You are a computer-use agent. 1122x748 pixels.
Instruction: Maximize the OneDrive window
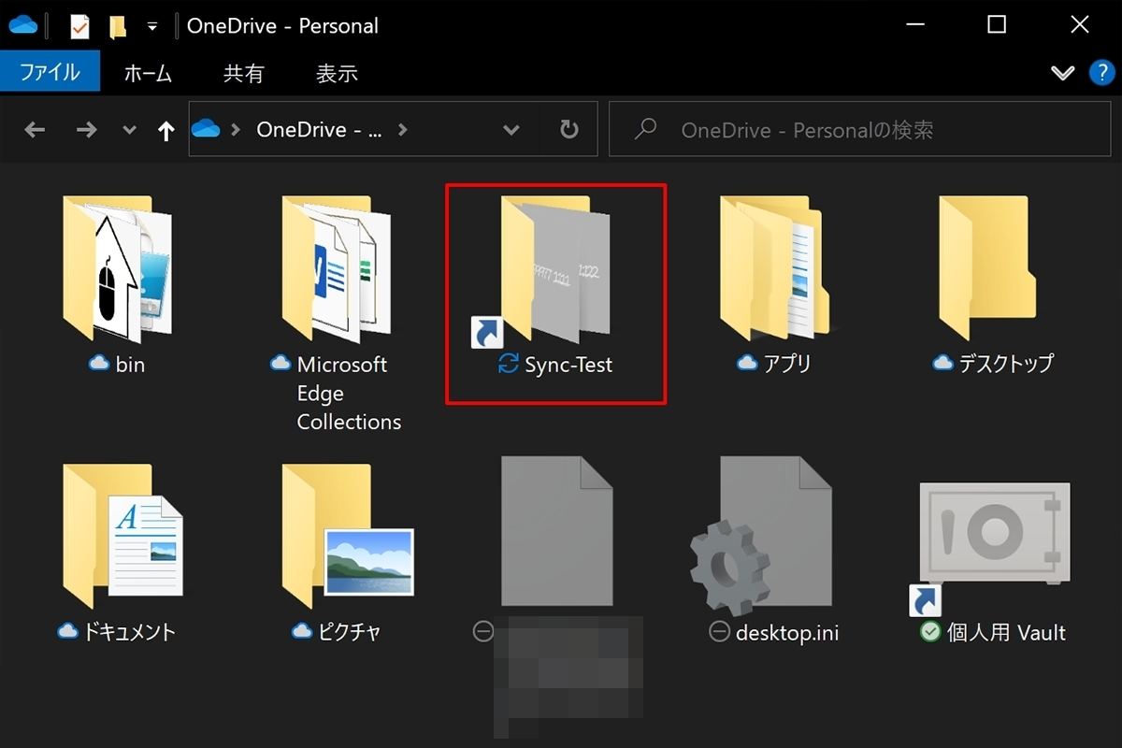click(997, 25)
